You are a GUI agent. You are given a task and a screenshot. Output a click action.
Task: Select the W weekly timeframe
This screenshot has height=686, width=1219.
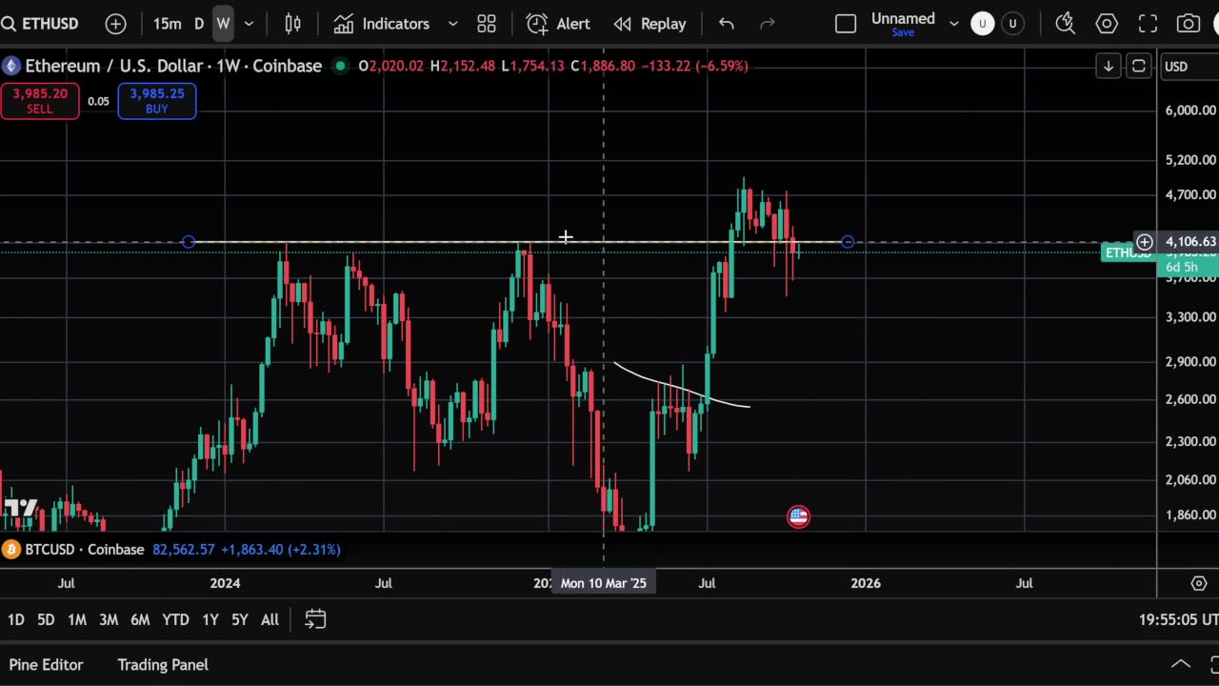click(223, 24)
